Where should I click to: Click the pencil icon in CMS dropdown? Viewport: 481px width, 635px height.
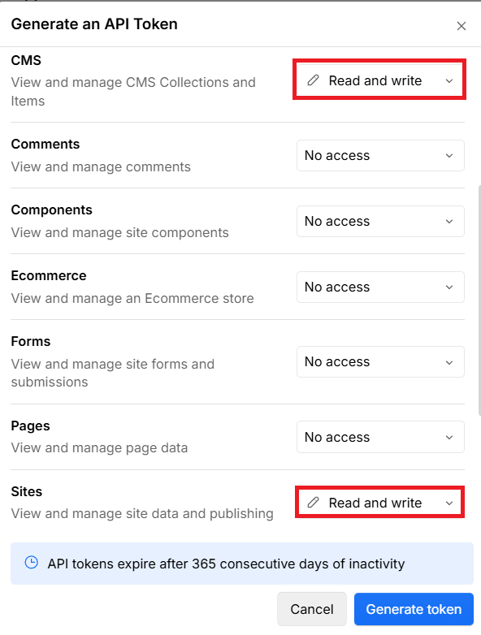[x=313, y=80]
